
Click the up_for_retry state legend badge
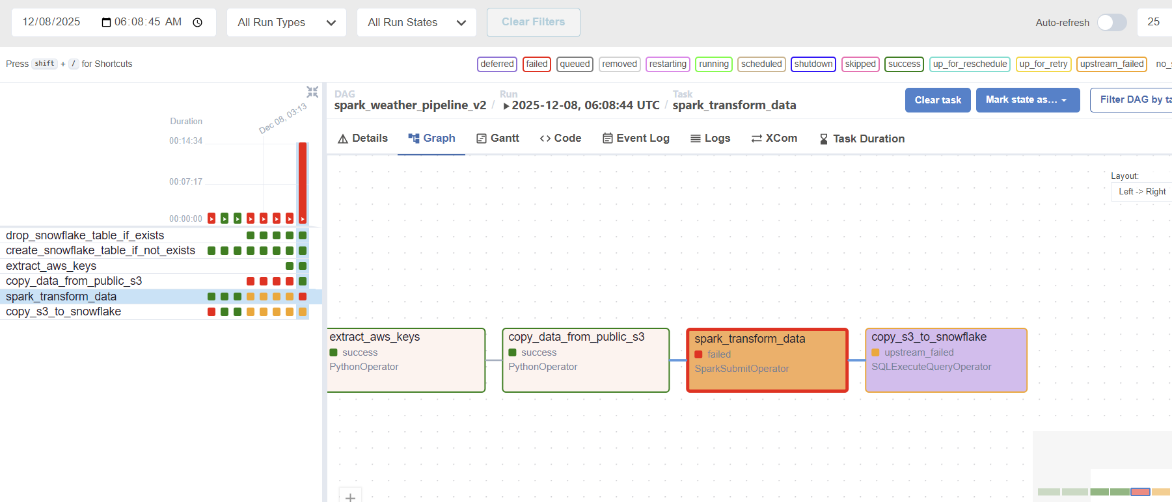1043,64
